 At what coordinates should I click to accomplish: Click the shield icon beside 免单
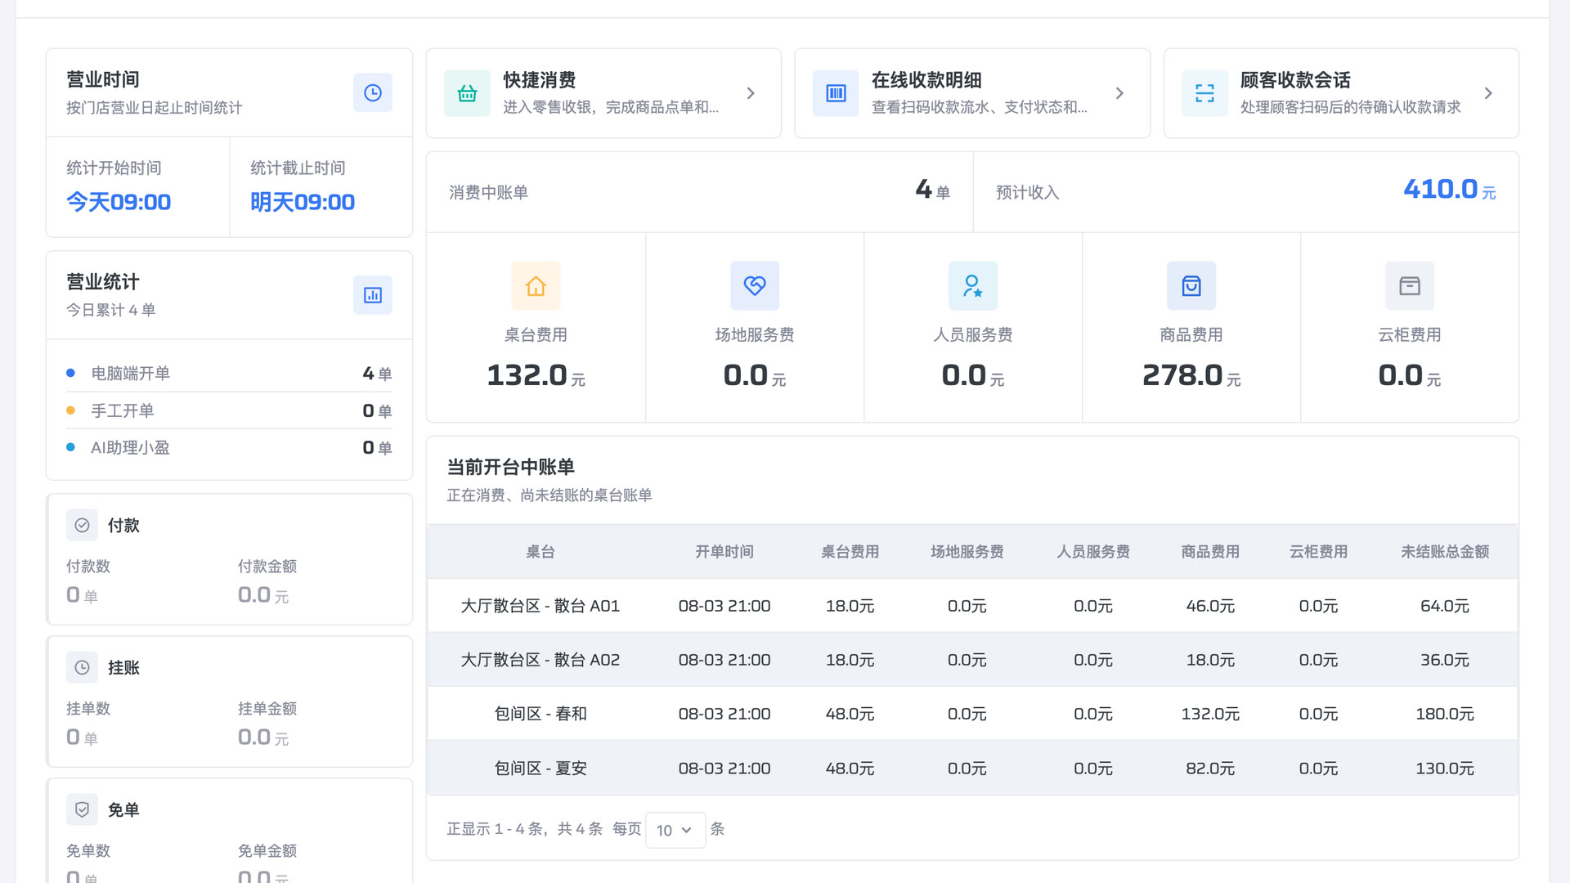(x=82, y=810)
